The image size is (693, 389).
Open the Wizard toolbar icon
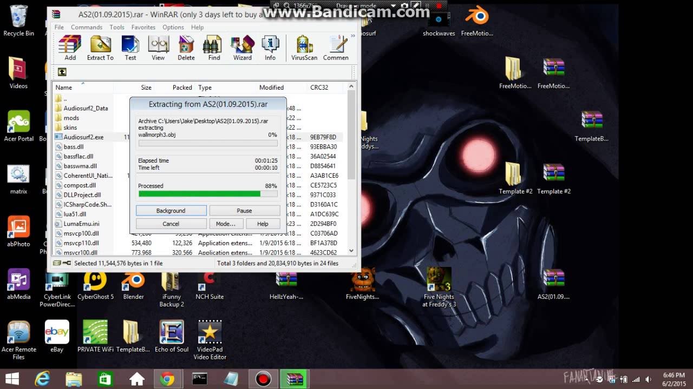click(x=243, y=48)
